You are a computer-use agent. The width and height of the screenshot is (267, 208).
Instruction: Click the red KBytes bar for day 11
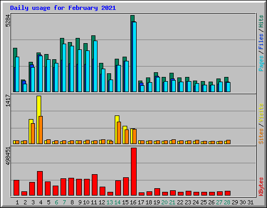[x=94, y=185]
